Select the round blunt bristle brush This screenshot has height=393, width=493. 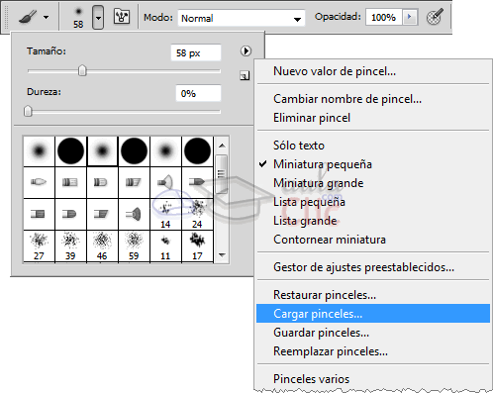coord(70,182)
